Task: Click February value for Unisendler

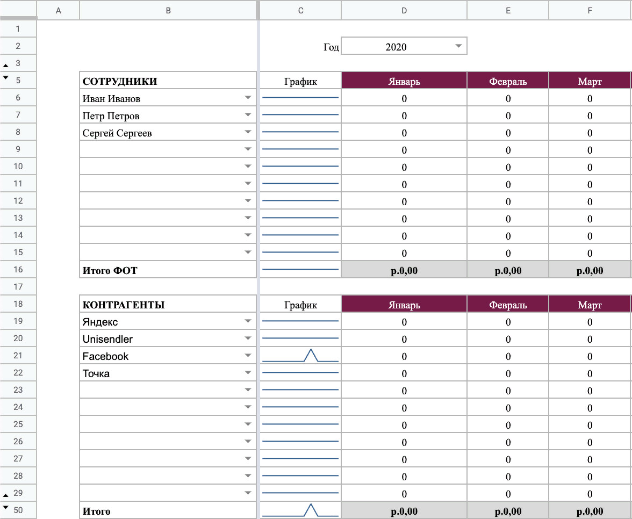Action: pyautogui.click(x=508, y=338)
